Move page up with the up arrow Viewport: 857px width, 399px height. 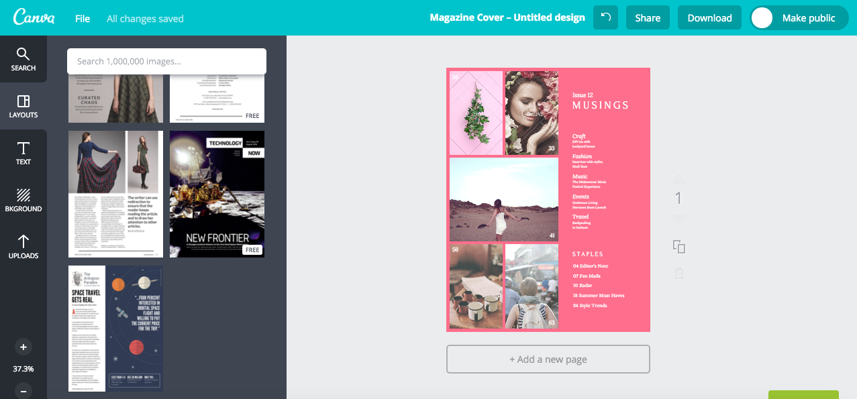click(679, 179)
